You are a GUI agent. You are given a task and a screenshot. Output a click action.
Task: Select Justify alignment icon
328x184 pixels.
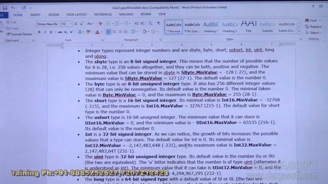(x=126, y=32)
